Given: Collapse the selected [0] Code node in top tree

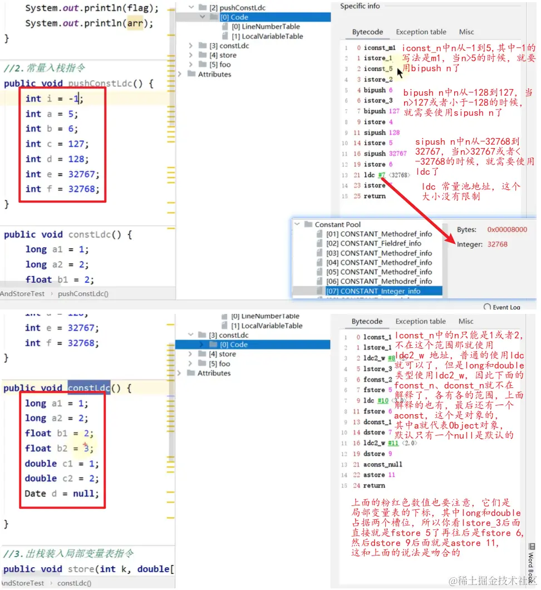Looking at the screenshot, I should pyautogui.click(x=203, y=17).
